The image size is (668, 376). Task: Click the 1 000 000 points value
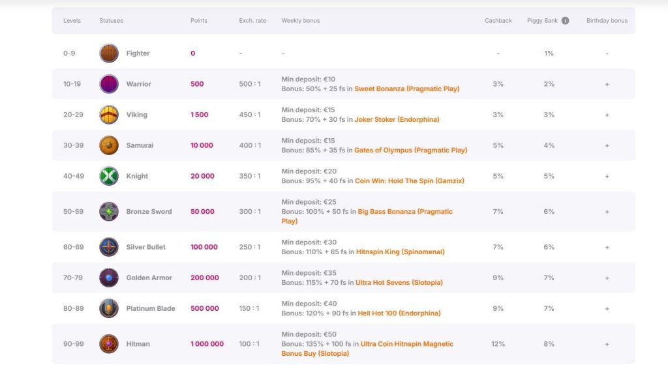point(207,343)
